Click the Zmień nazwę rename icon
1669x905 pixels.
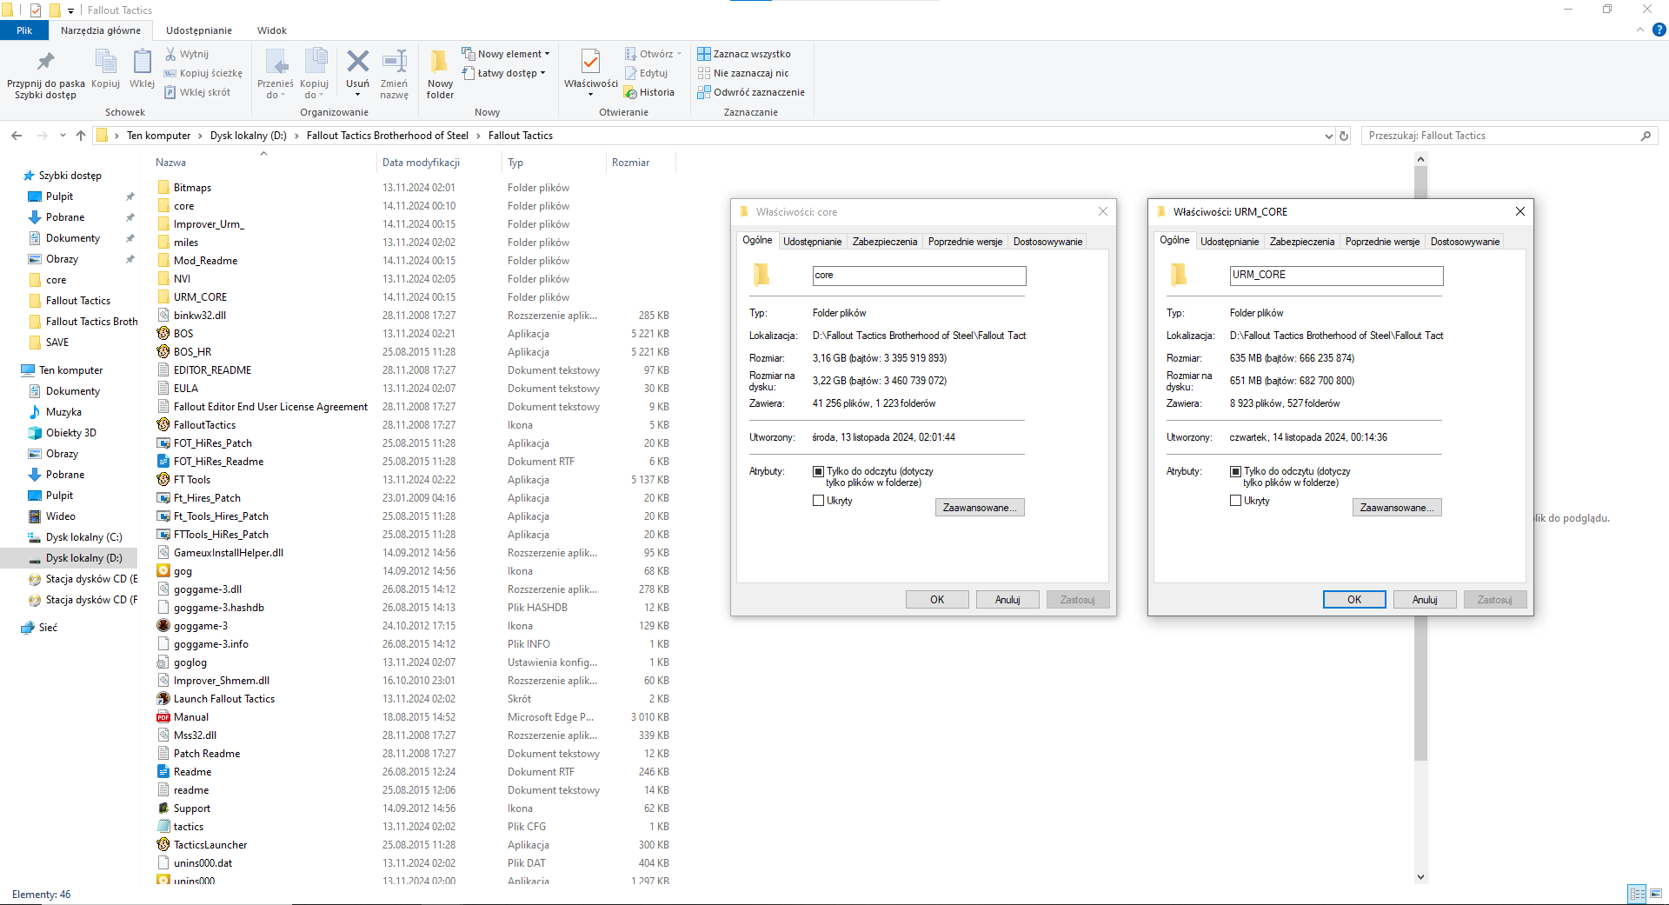[x=395, y=62]
